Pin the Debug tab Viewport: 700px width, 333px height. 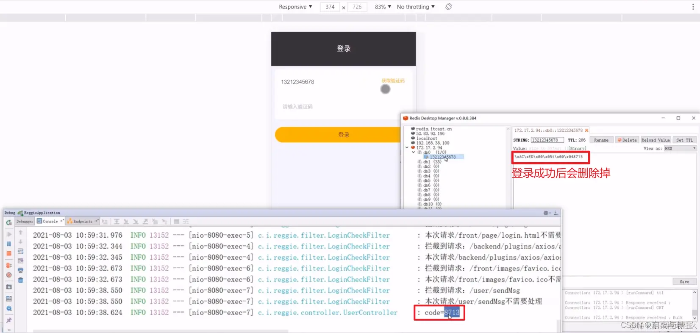[x=8, y=320]
